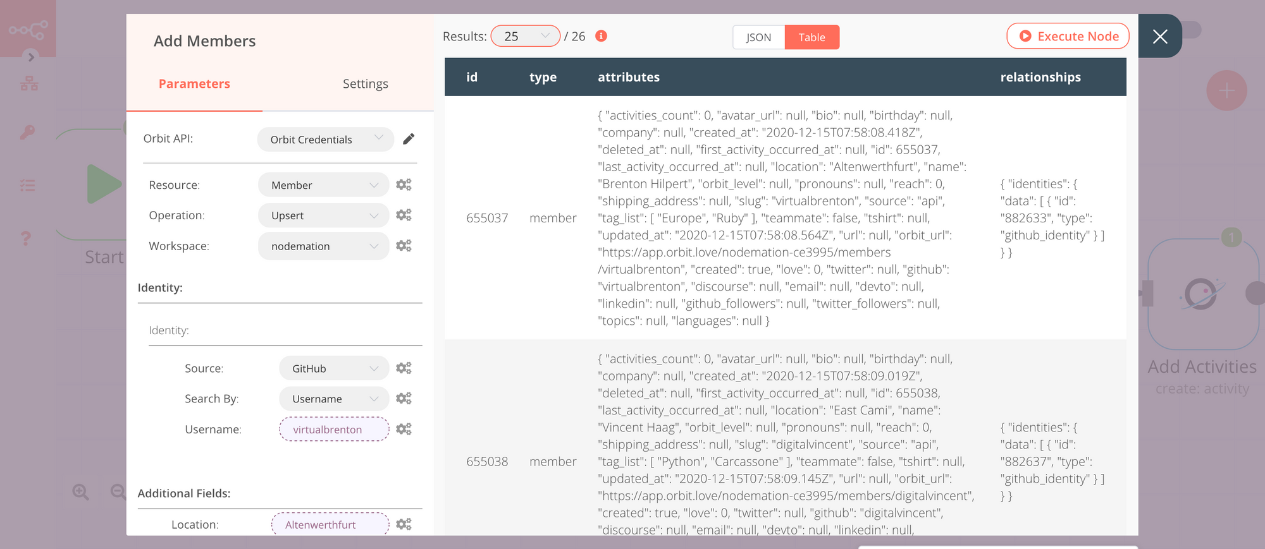The width and height of the screenshot is (1265, 549).
Task: Click the relationships column header
Action: tap(1040, 77)
